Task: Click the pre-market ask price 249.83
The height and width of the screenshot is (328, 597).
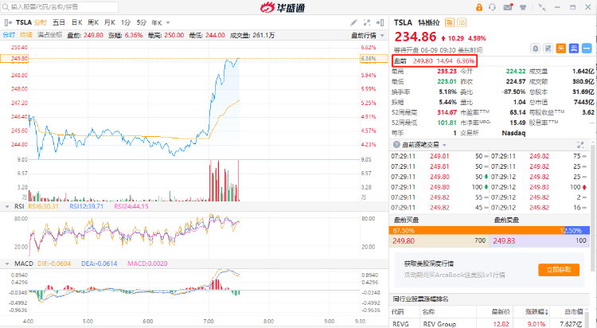Action: (x=504, y=240)
